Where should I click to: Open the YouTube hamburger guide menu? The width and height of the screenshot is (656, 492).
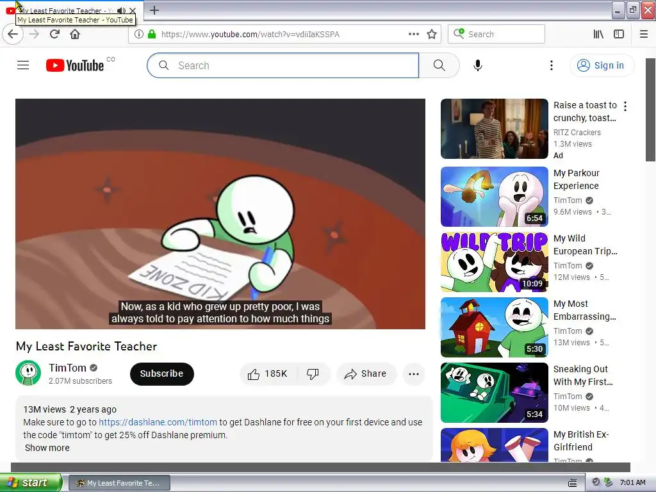(x=23, y=65)
